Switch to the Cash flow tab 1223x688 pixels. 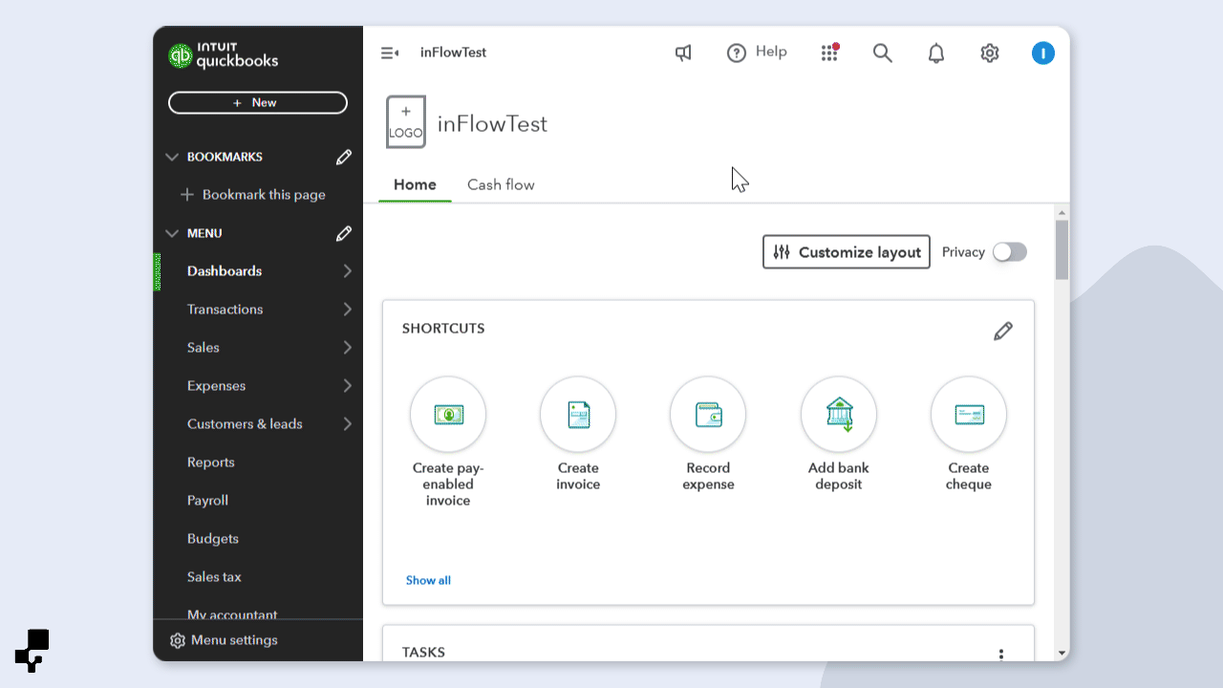pyautogui.click(x=501, y=184)
